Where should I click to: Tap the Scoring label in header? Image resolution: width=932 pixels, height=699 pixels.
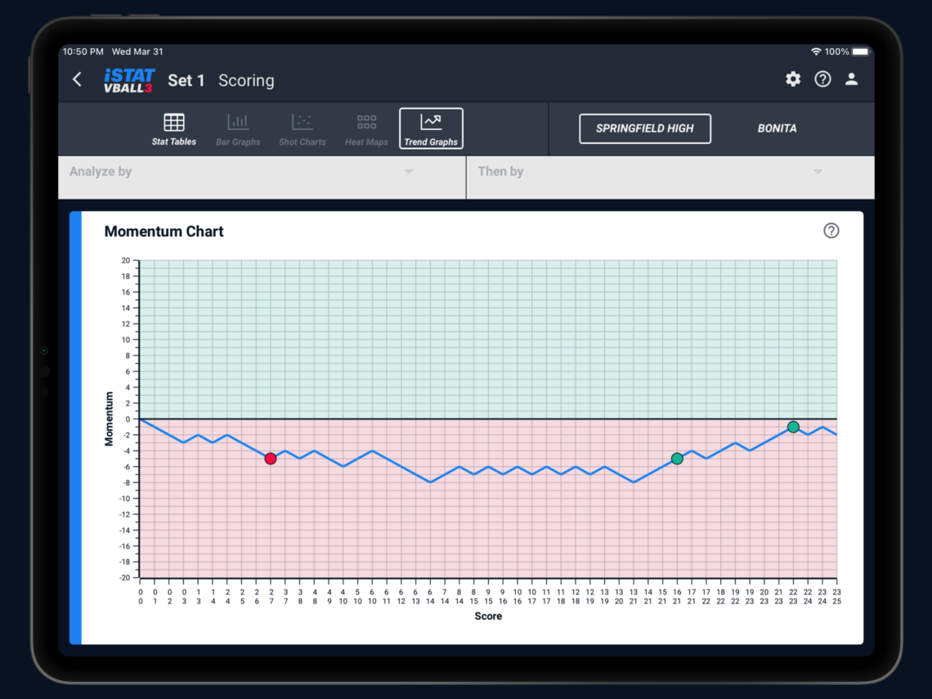(246, 80)
